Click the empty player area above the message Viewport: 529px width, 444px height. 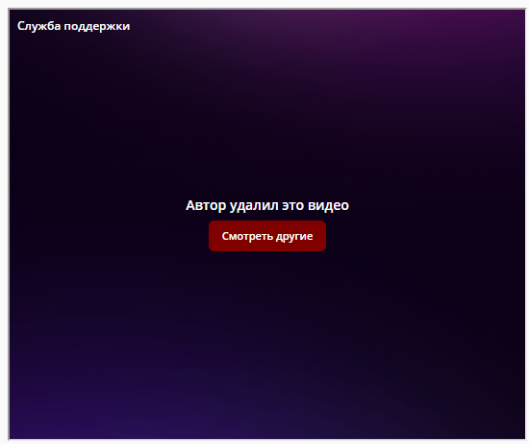[267, 112]
